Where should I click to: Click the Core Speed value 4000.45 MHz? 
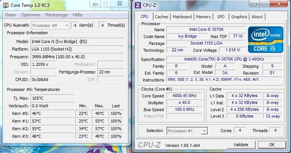(184, 96)
